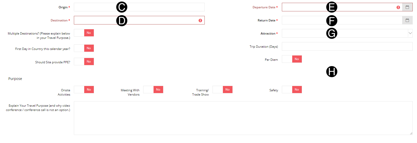
Task: Turn on the Per Diem switch
Action: 292,59
